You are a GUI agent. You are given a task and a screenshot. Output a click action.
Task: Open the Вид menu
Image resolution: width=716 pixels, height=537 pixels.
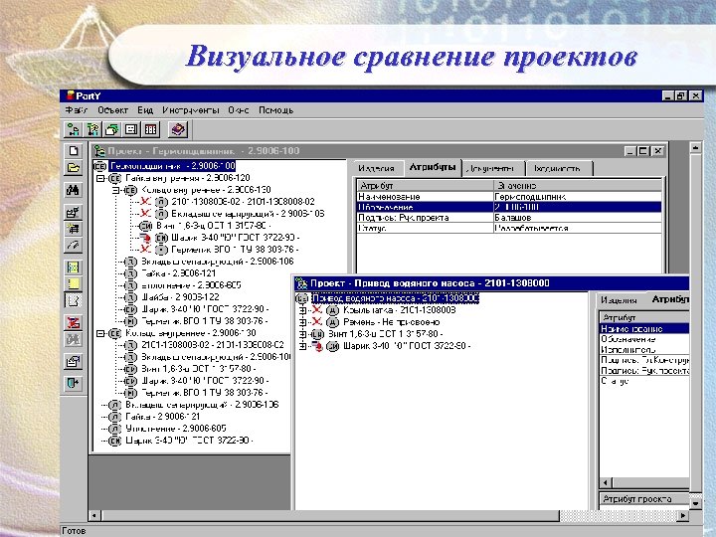coord(145,110)
